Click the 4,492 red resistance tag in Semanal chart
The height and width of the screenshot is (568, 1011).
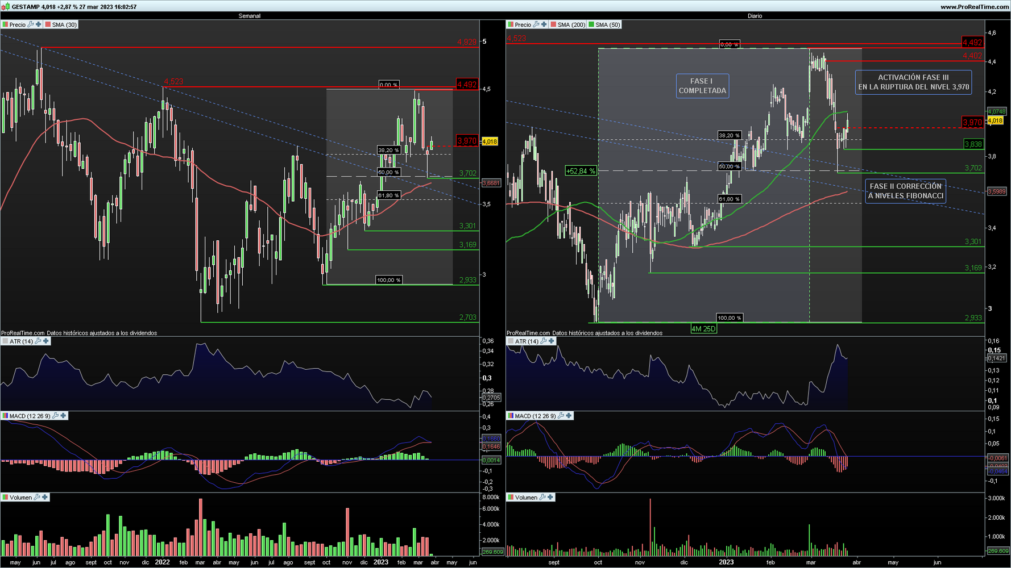[x=467, y=85]
